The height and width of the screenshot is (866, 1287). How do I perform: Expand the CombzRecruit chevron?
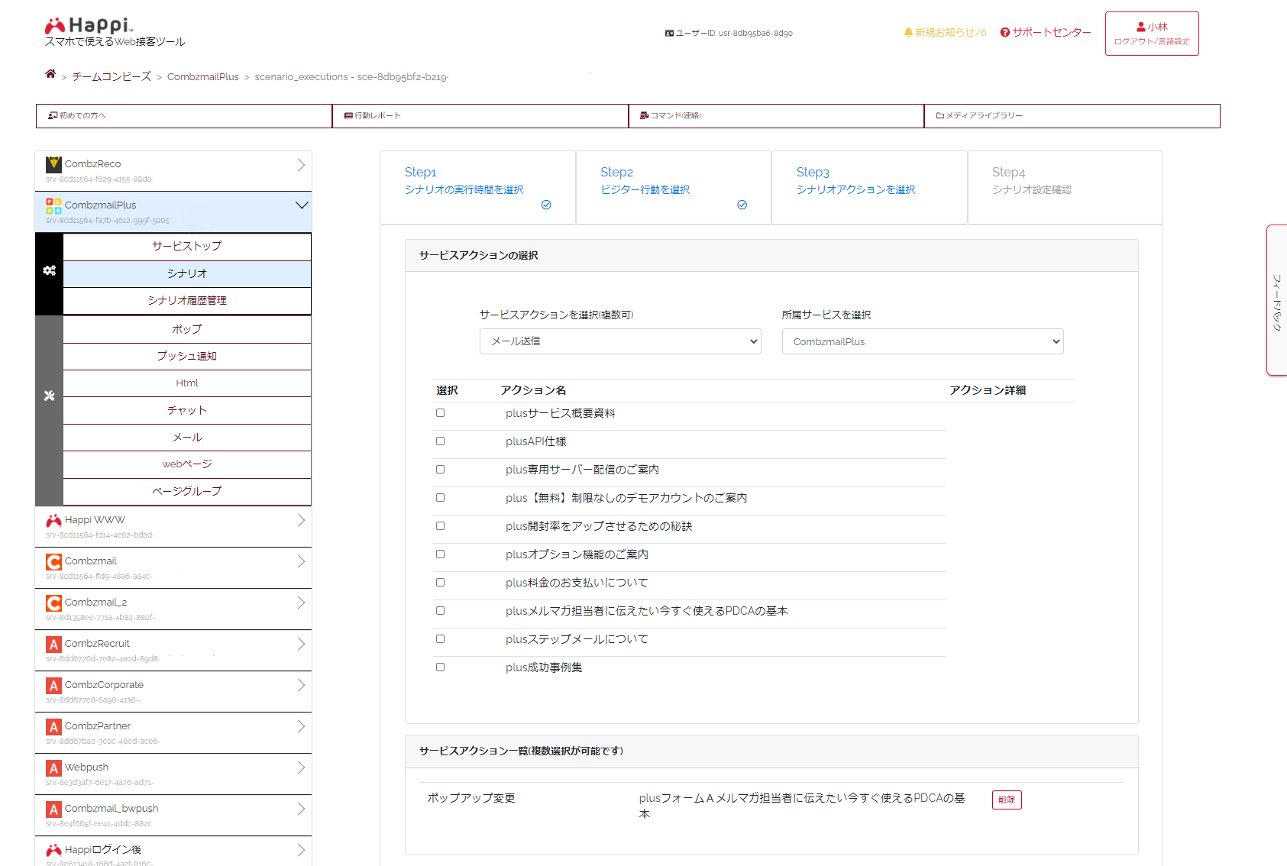301,644
